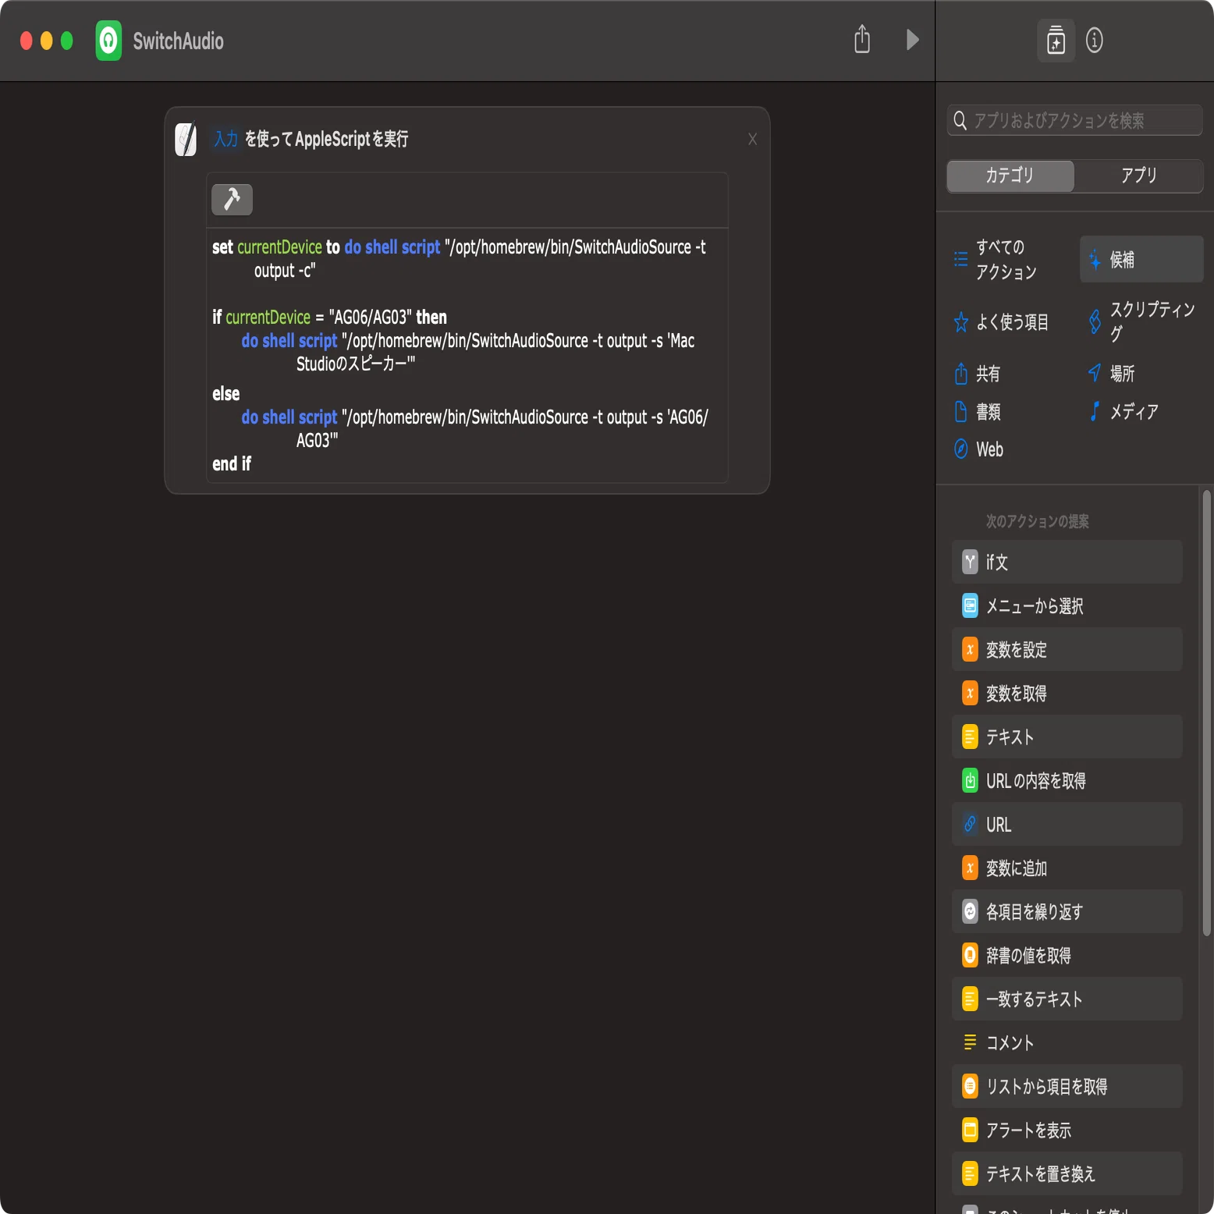Click the AppleScript action icon
This screenshot has width=1214, height=1214.
(186, 140)
